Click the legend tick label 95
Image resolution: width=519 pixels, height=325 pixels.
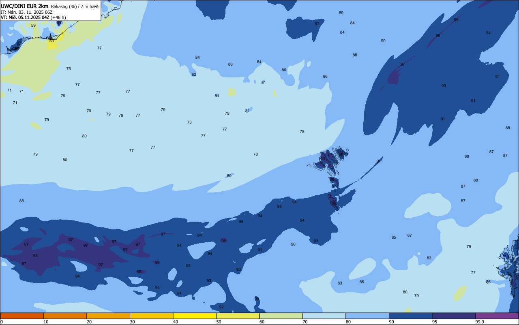click(x=435, y=322)
